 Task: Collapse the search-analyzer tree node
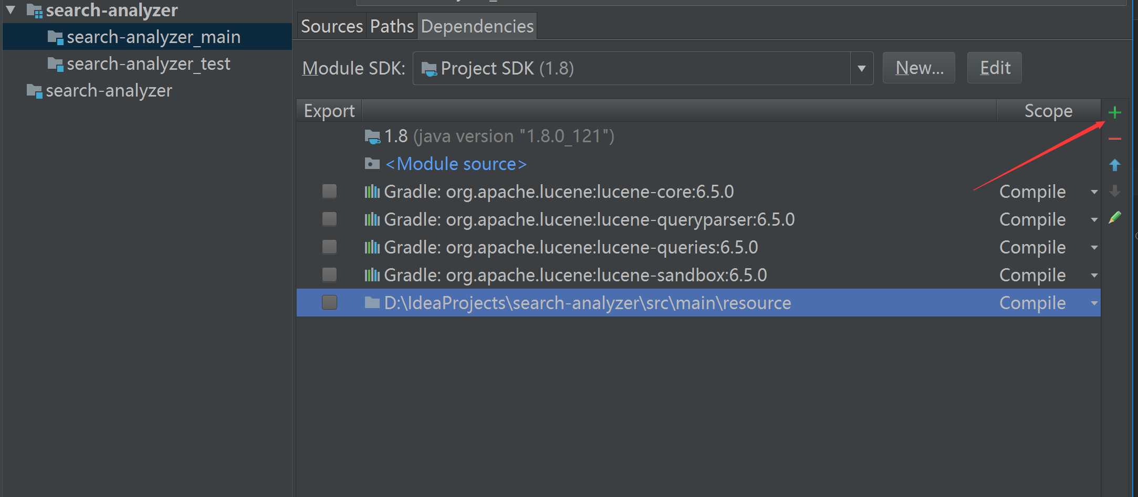pyautogui.click(x=11, y=9)
